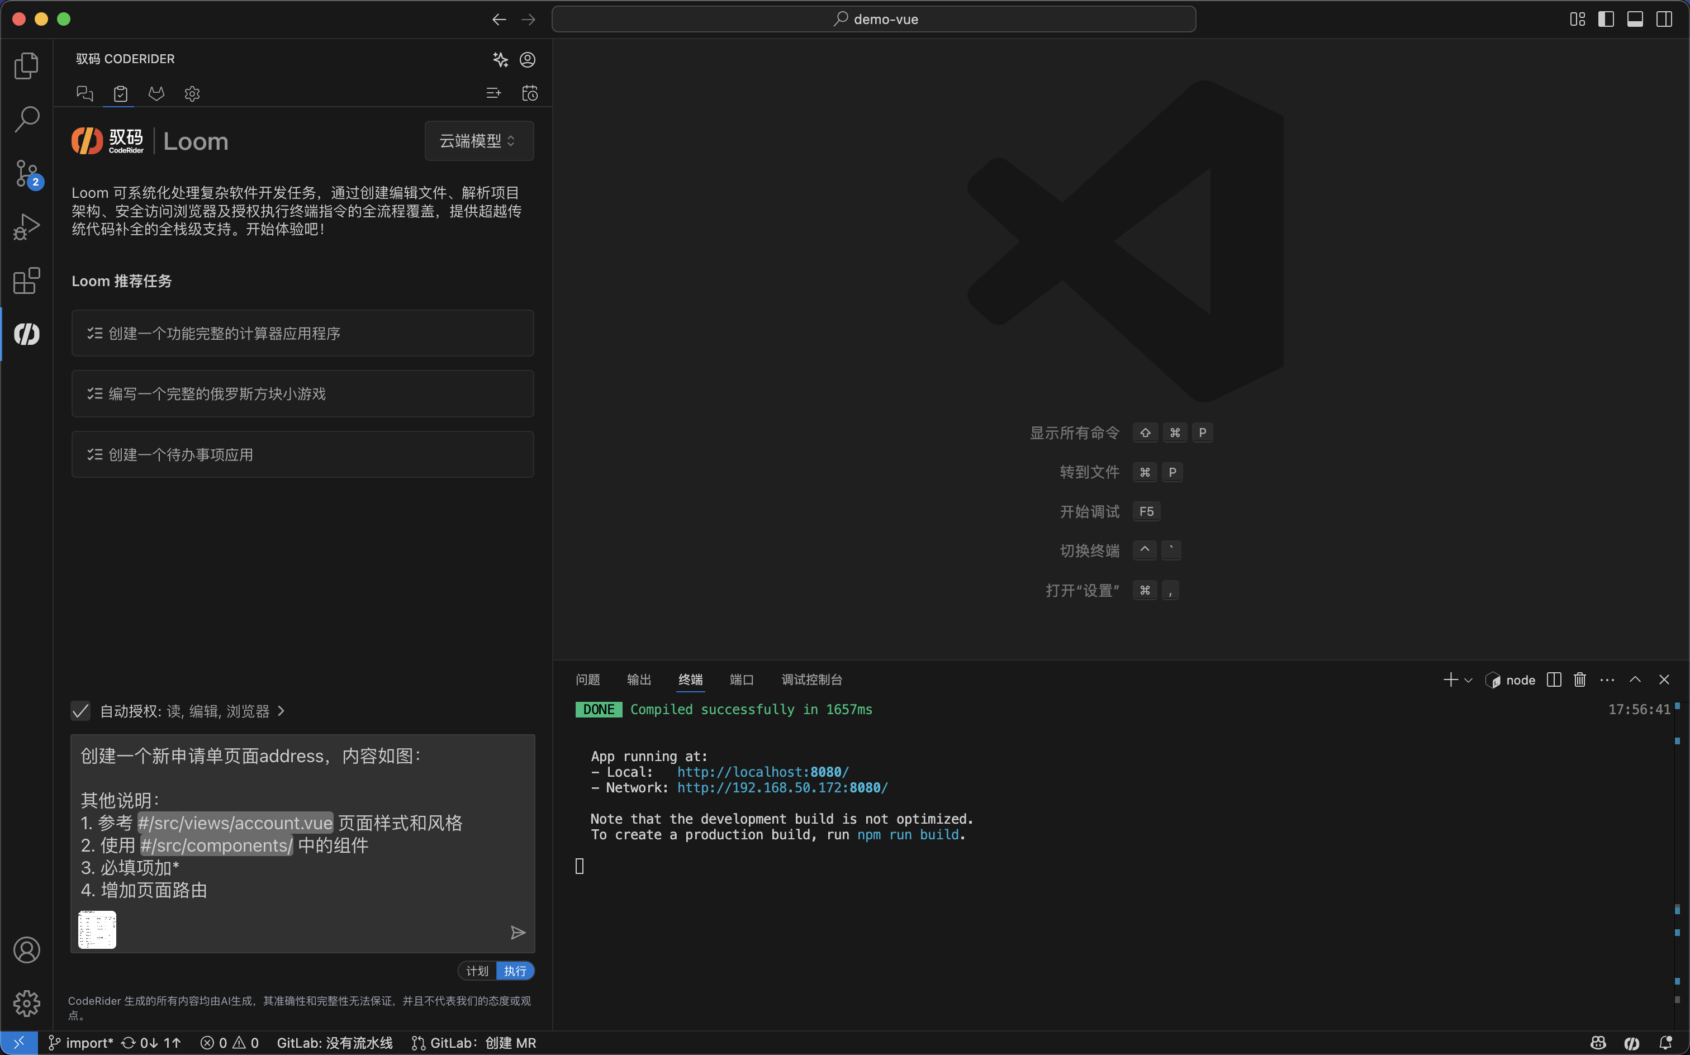The width and height of the screenshot is (1690, 1055).
Task: Select the 创建一个待办事项应用 recommended task
Action: tap(302, 455)
